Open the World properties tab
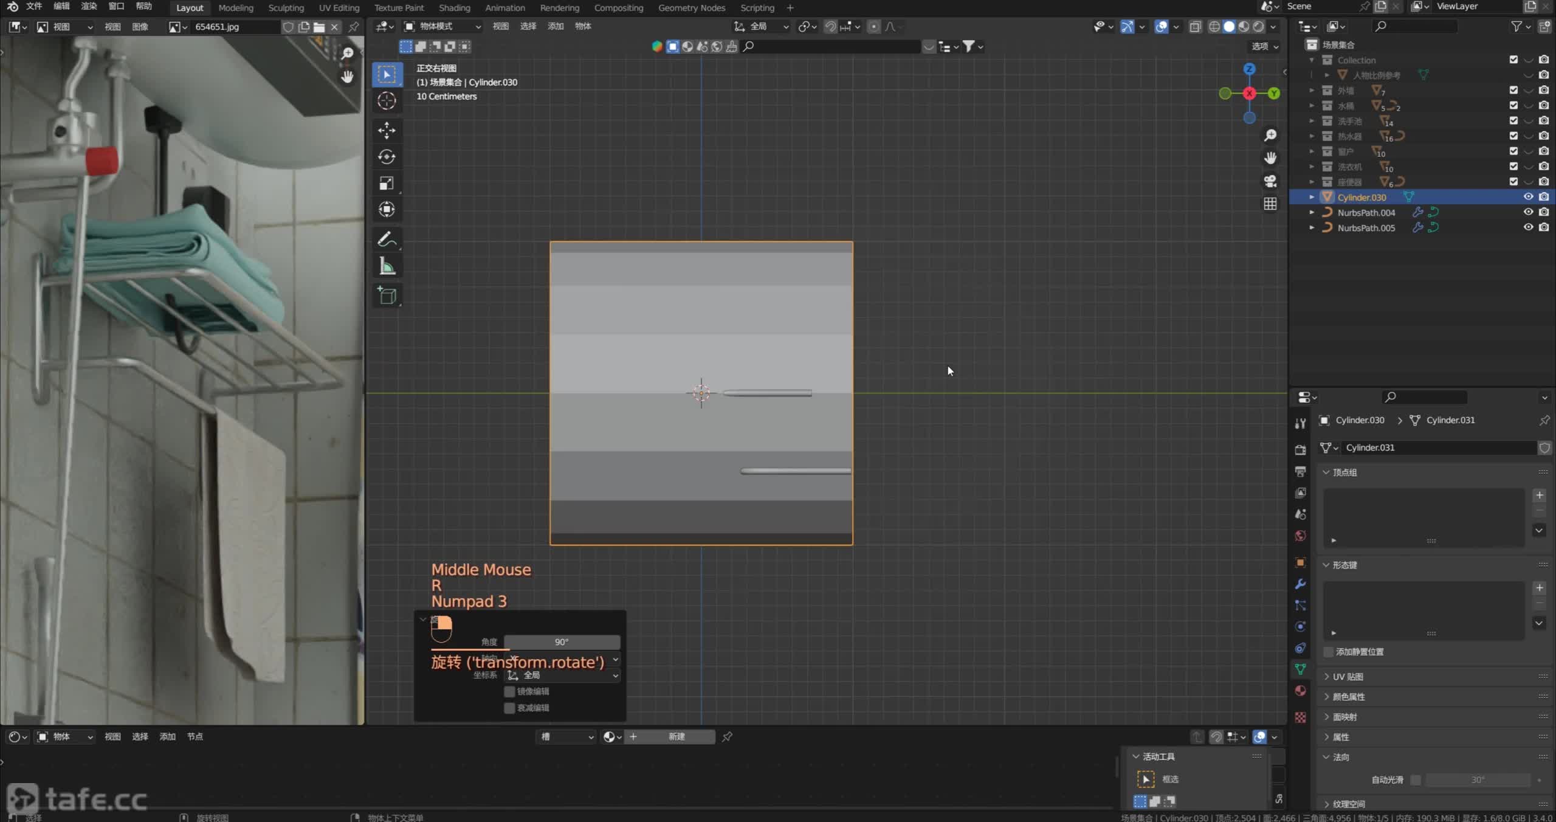Screen dimensions: 1556x822 (x=1300, y=536)
